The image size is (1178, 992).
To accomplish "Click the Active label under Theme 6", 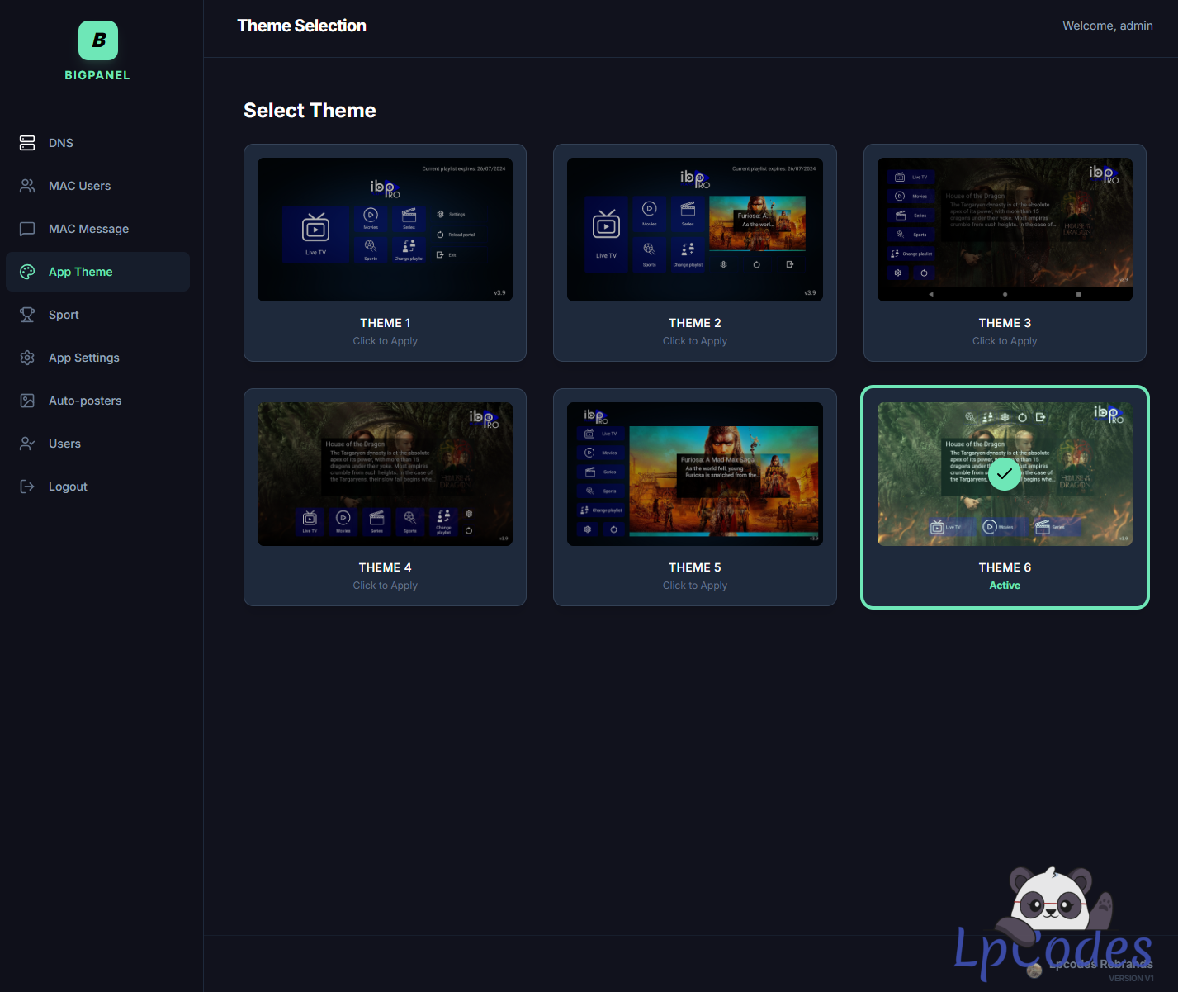I will click(x=1004, y=586).
